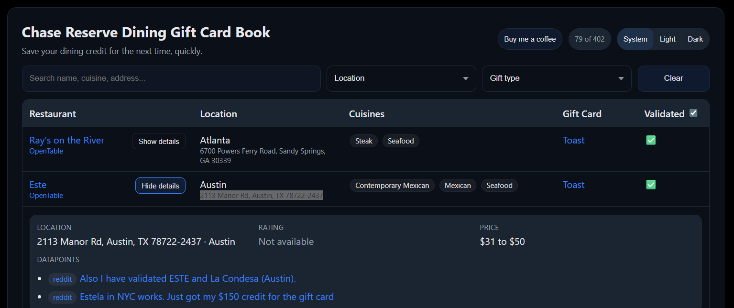The image size is (734, 308).
Task: Click OpenTable link under Este
Action: 46,196
